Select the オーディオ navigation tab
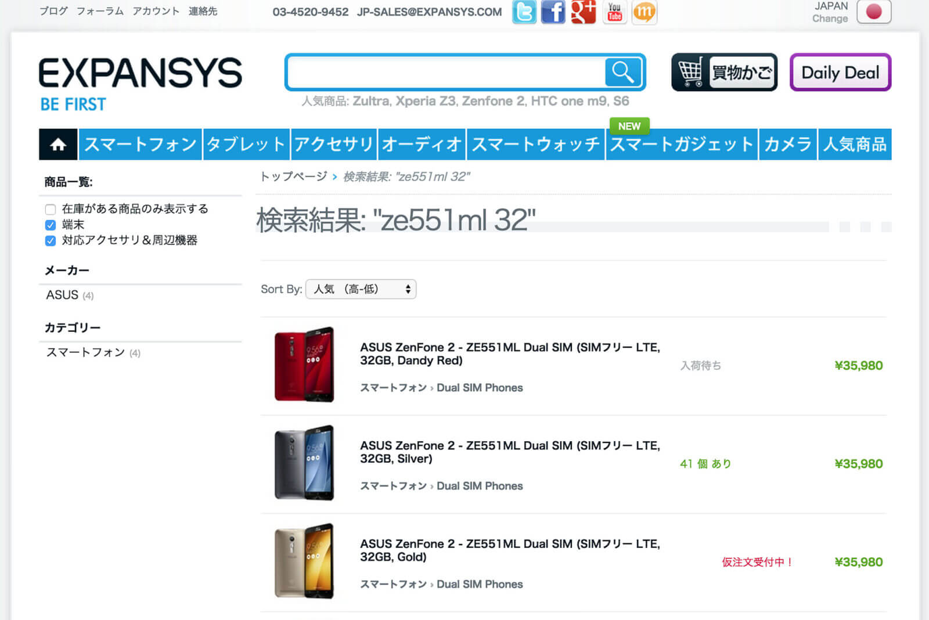929x620 pixels. (x=422, y=144)
